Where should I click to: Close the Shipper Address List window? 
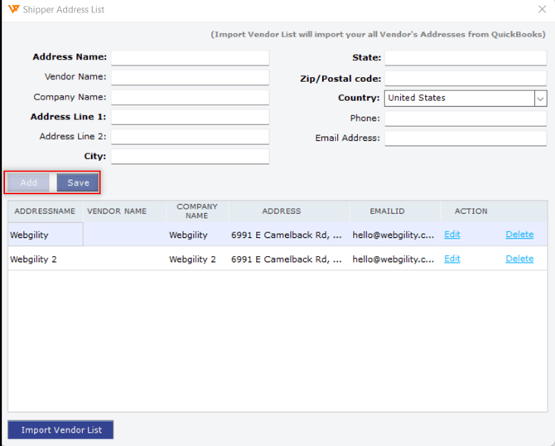click(x=542, y=10)
